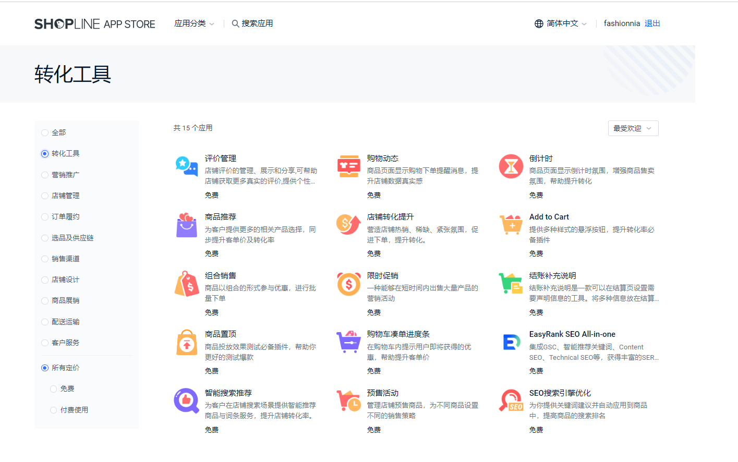Filter by 付费使用 pricing option
The height and width of the screenshot is (462, 738).
coord(54,410)
